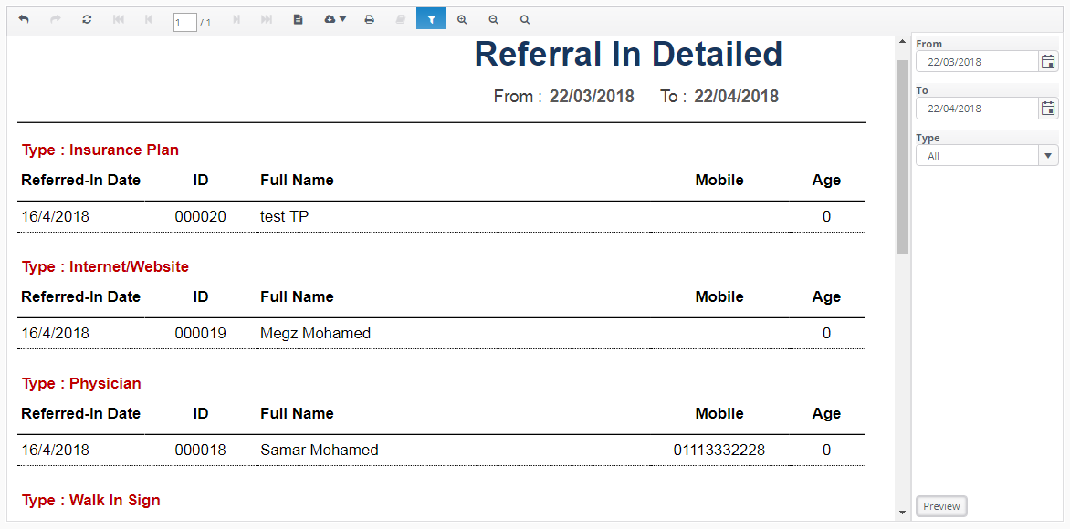The image size is (1070, 529).
Task: Zoom out of the report
Action: 493,19
